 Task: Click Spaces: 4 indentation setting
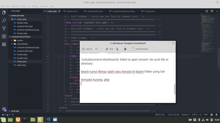(185, 115)
